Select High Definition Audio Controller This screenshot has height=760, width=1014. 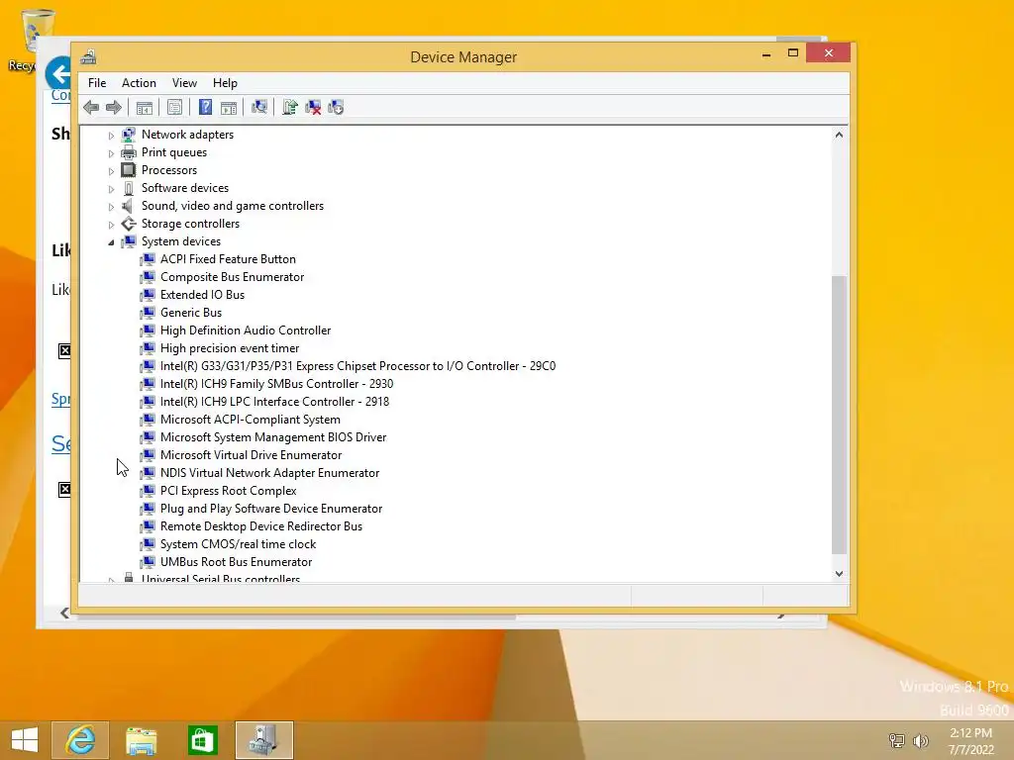(x=246, y=331)
